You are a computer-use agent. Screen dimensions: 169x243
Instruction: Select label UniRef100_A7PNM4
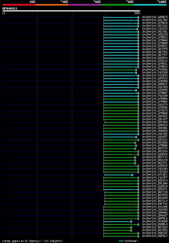(155, 99)
